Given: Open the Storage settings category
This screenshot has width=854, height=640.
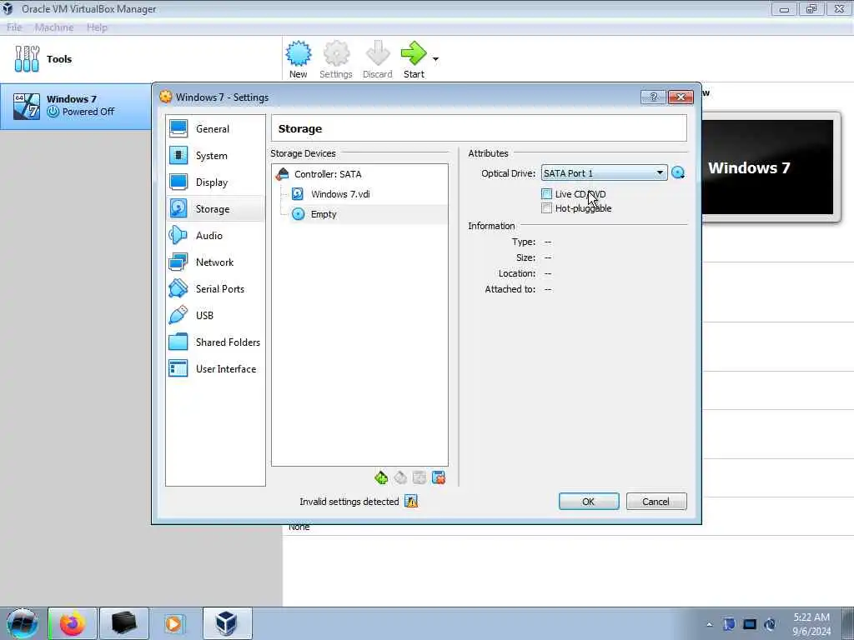Looking at the screenshot, I should (215, 209).
